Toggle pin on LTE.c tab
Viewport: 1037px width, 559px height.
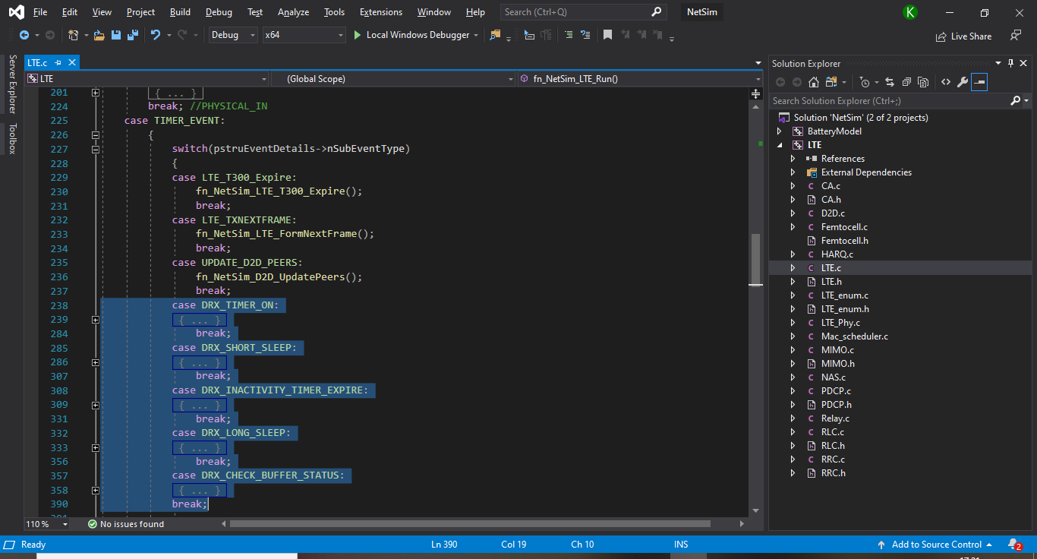pos(58,63)
